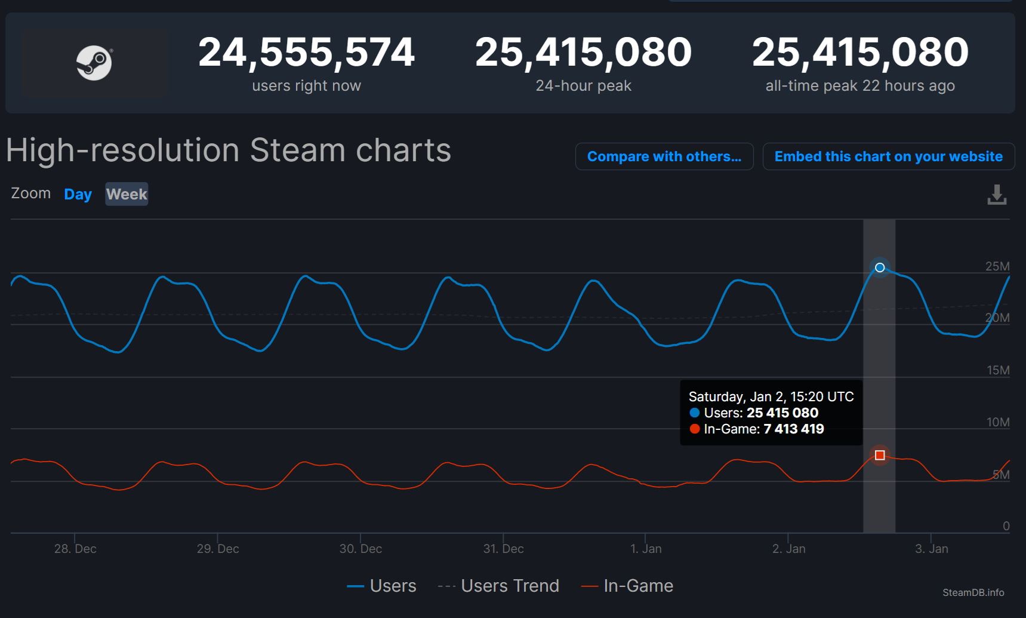This screenshot has height=618, width=1026.
Task: Toggle the Users series in legend
Action: (x=381, y=586)
